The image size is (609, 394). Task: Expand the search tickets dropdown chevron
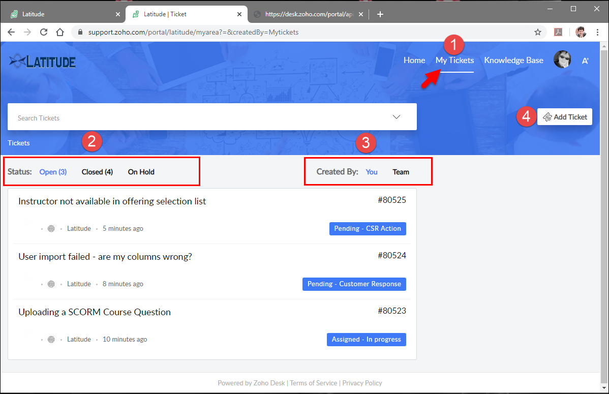click(x=397, y=117)
